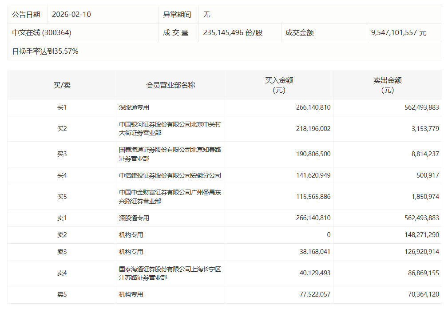The width and height of the screenshot is (448, 313).
Task: Click 国泰海通证券 上海长宁区江苏路 branch name
Action: 170,273
